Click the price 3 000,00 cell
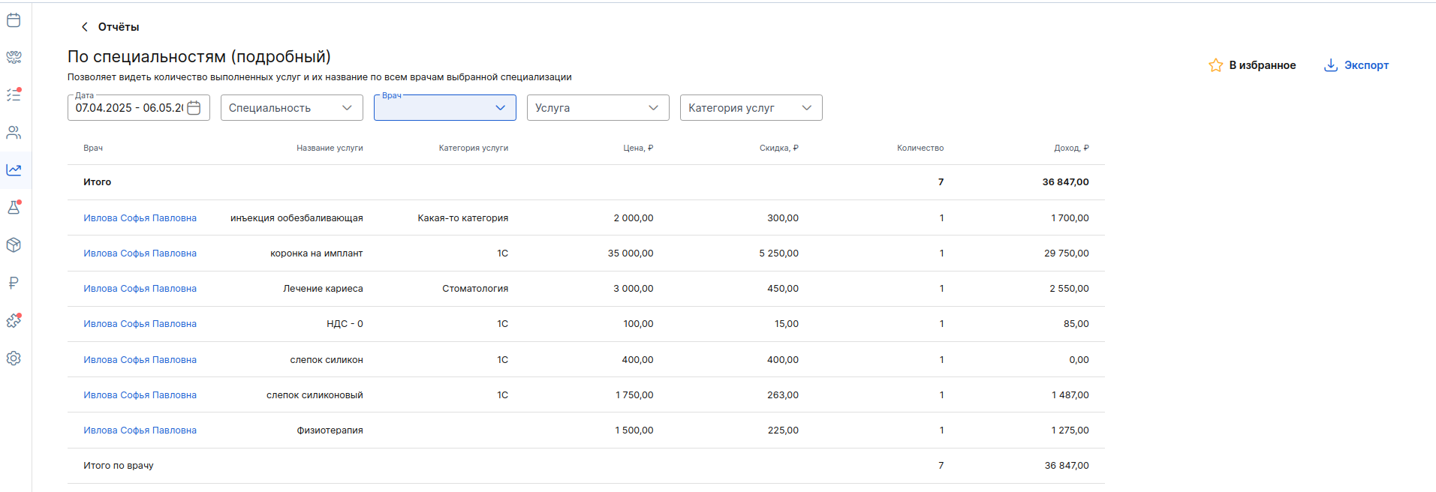Screen dimensions: 1436x492 [634, 289]
